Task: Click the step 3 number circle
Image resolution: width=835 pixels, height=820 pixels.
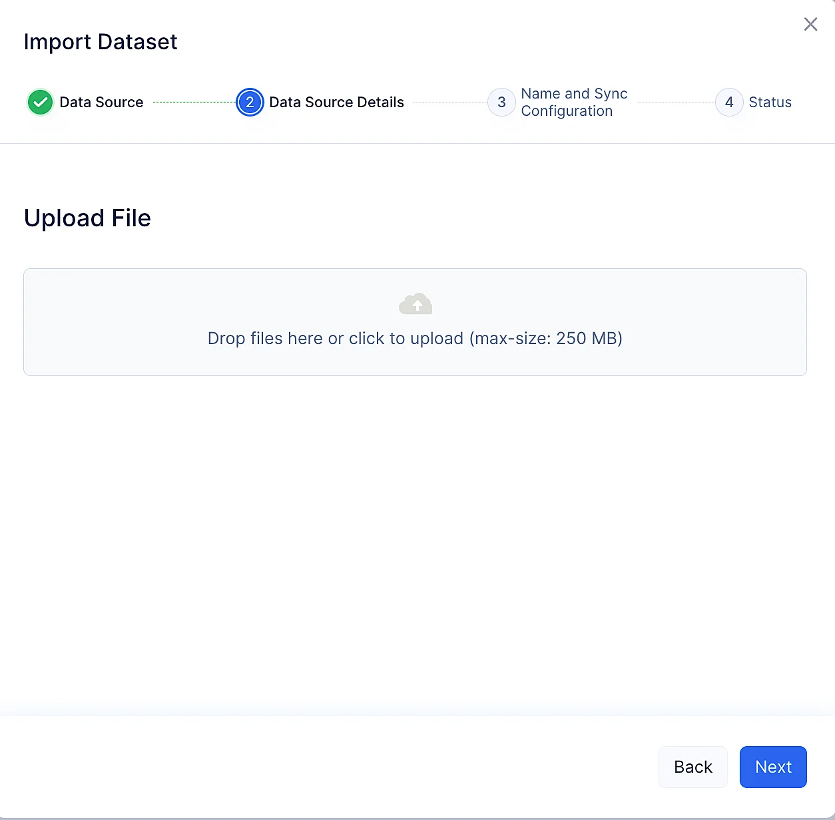Action: click(x=501, y=102)
